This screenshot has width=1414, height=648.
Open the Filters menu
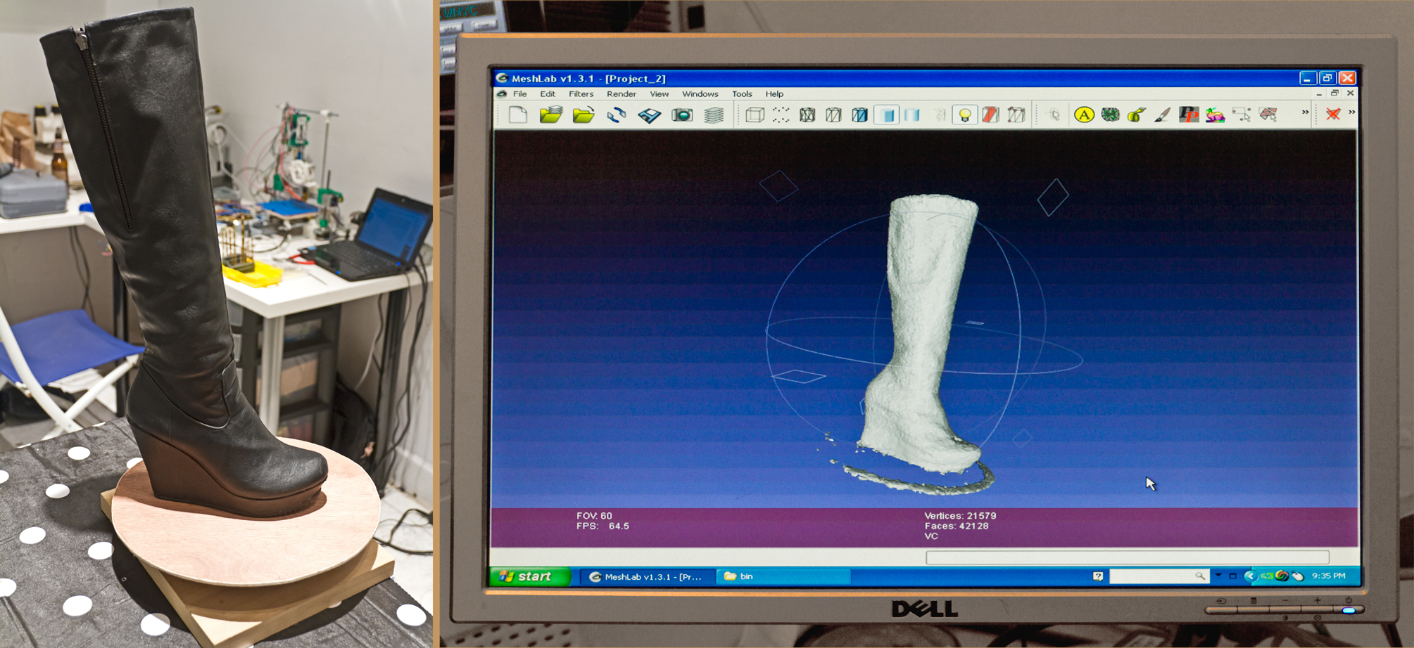tap(581, 94)
